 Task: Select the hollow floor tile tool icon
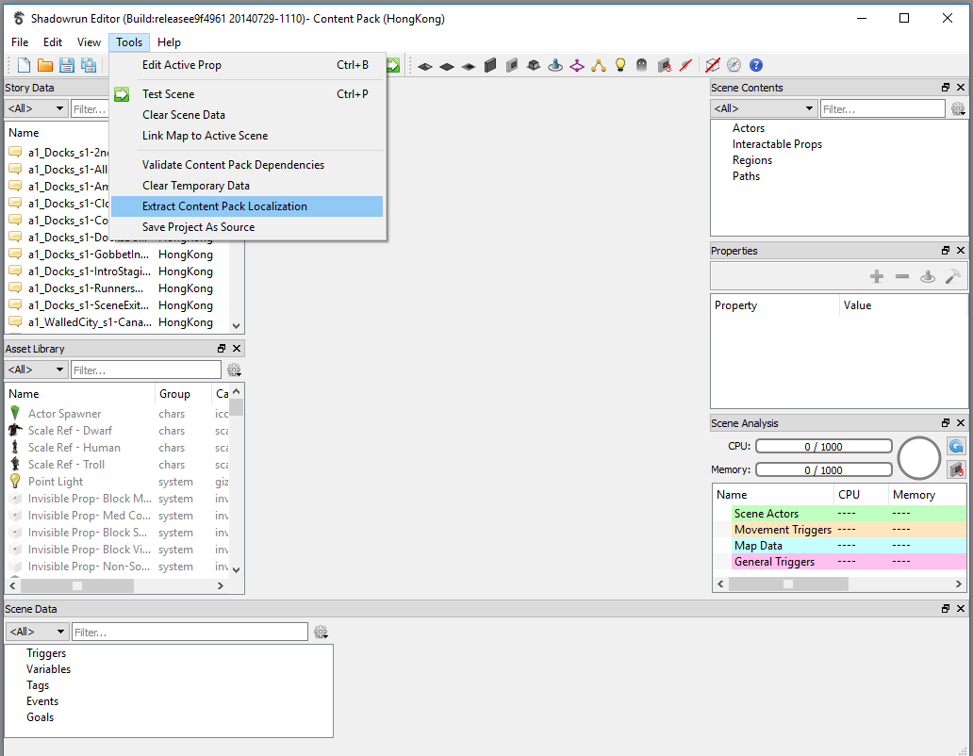click(x=425, y=66)
